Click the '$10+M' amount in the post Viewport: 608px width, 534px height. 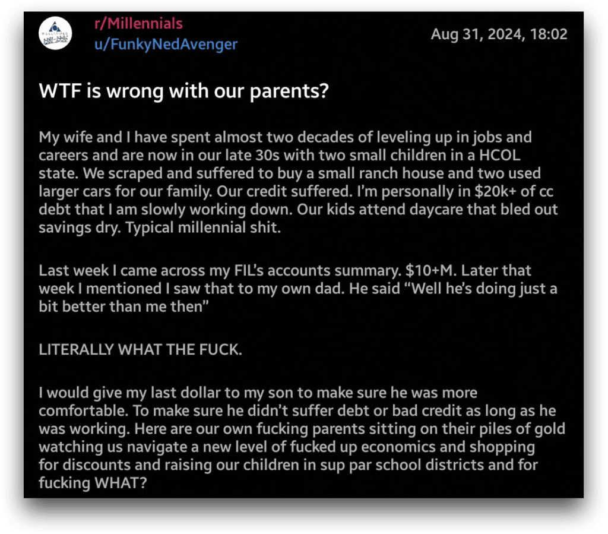[x=429, y=271]
